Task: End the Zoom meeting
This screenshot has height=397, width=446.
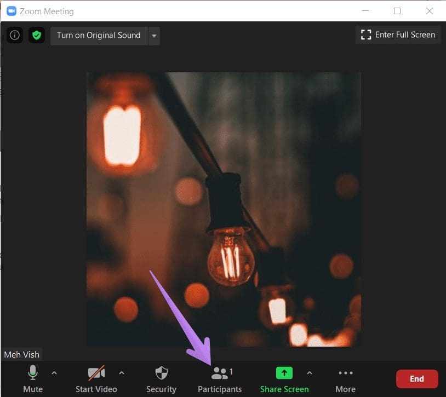Action: point(417,378)
